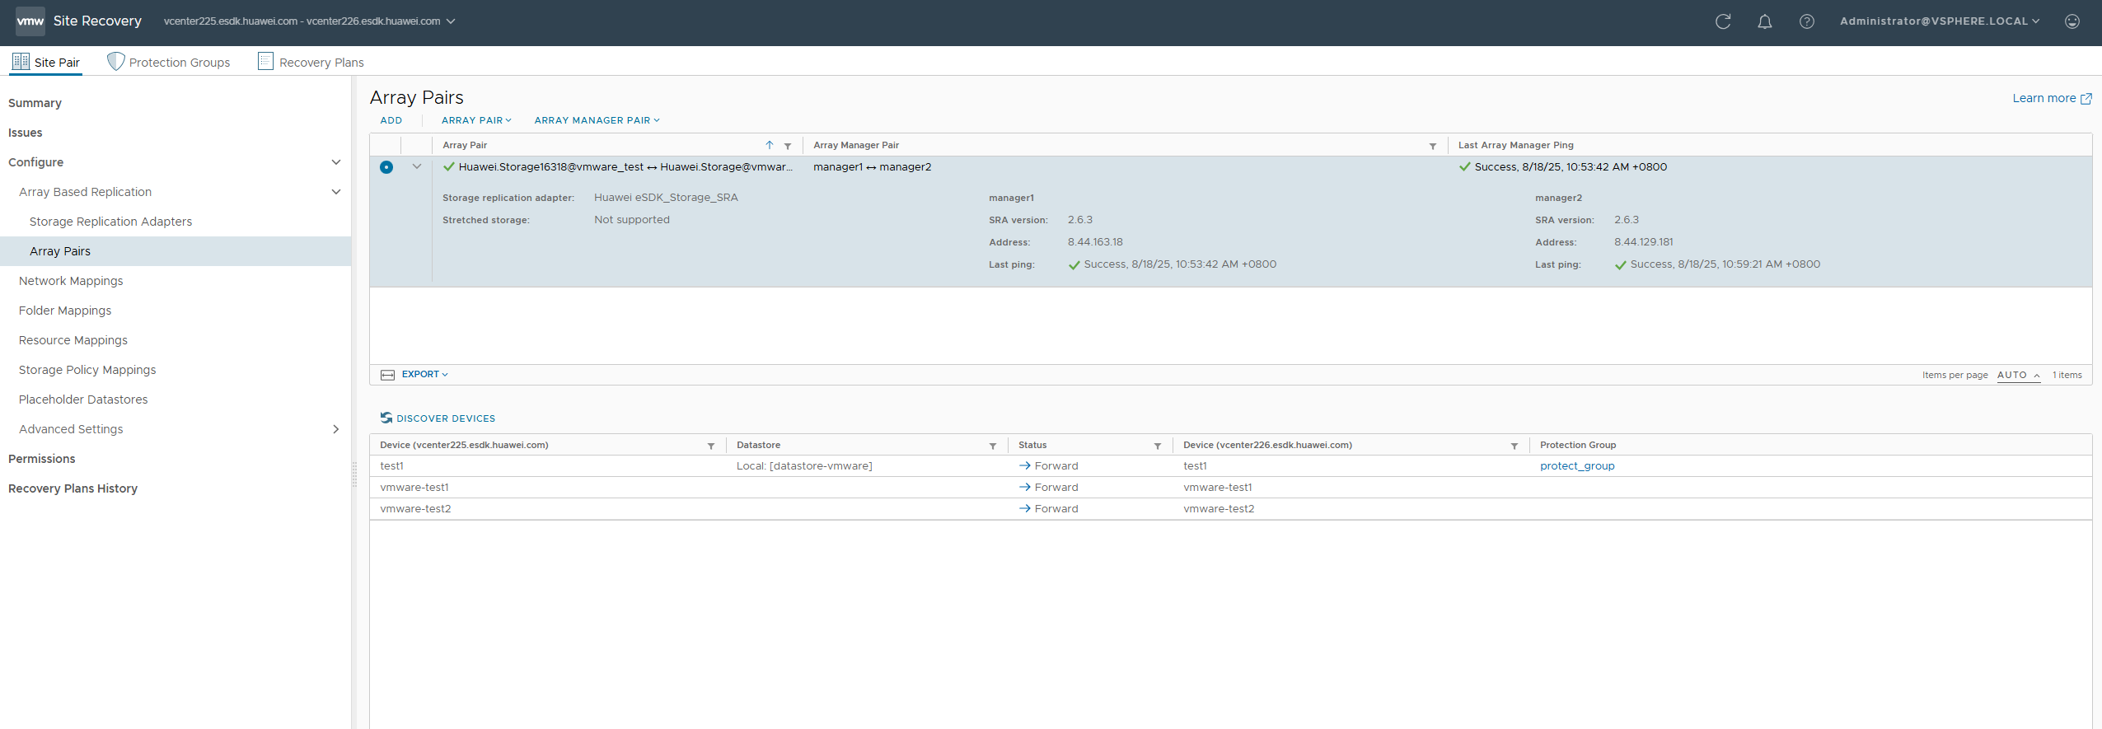Open Permissions in the sidebar

point(41,459)
